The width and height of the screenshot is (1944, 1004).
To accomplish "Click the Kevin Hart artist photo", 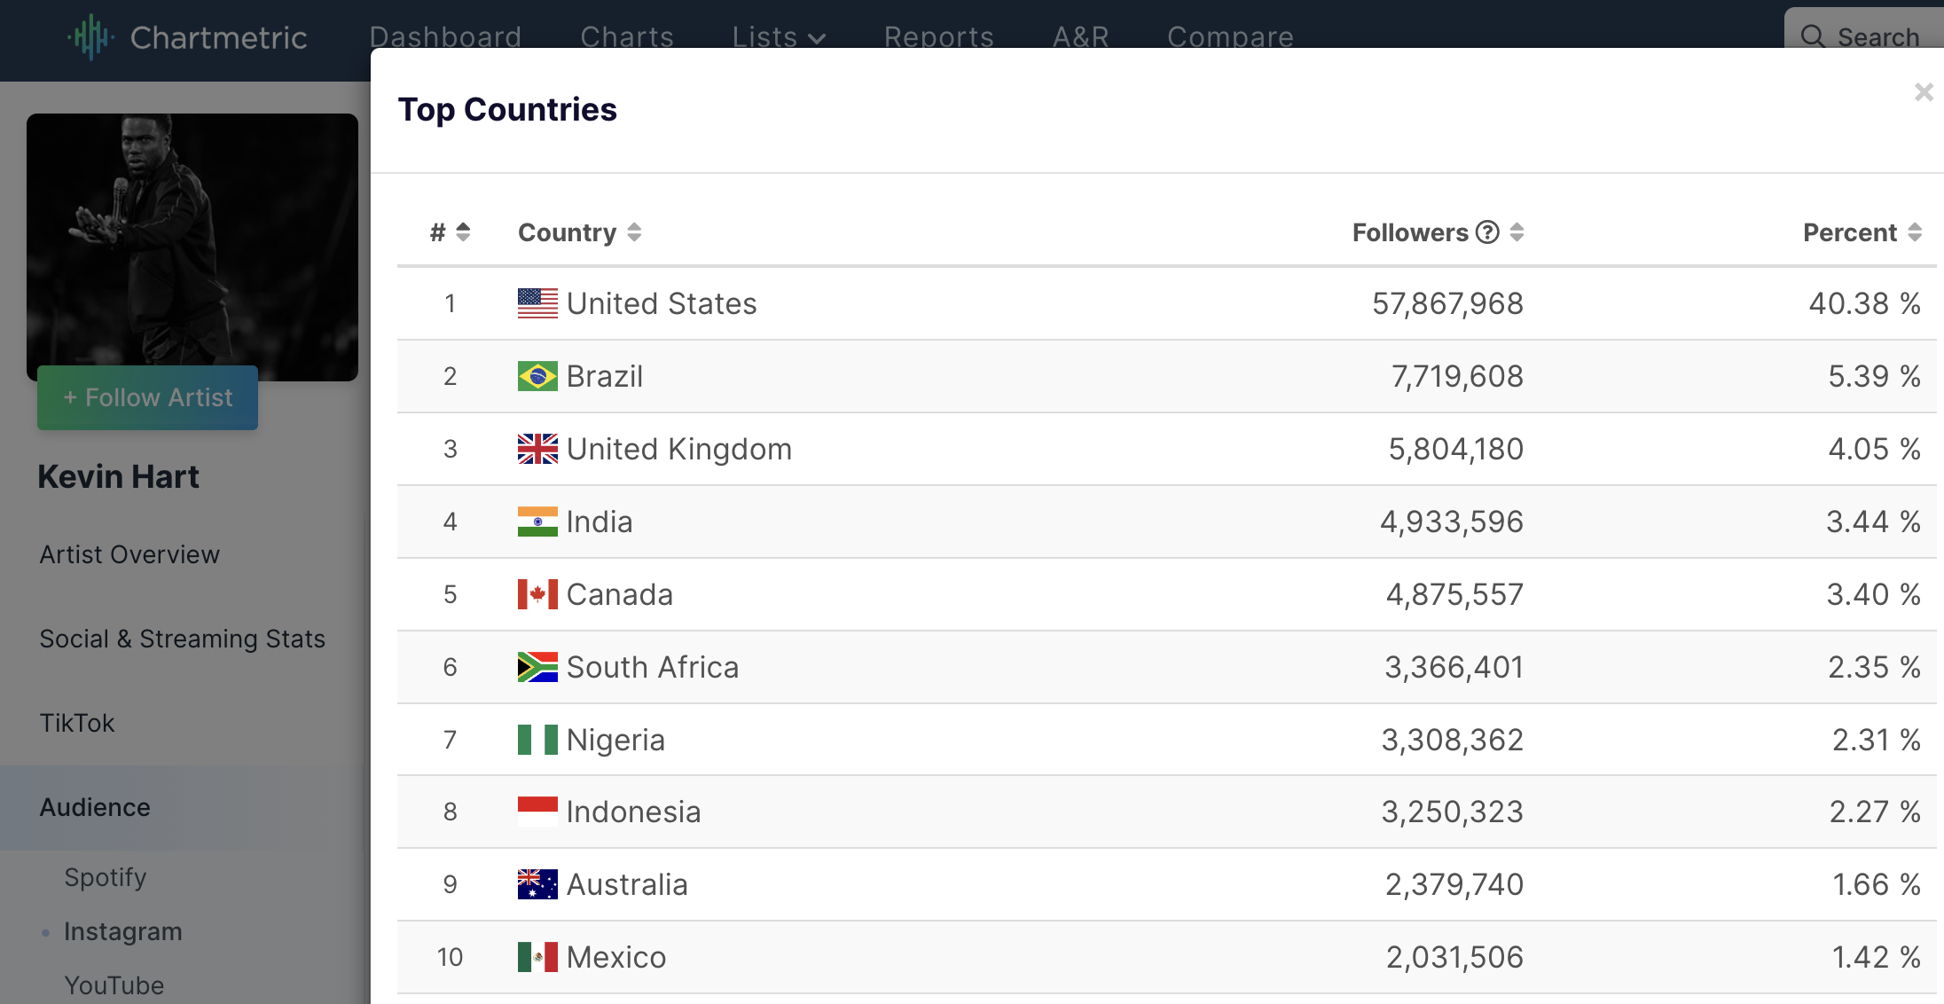I will click(x=192, y=247).
